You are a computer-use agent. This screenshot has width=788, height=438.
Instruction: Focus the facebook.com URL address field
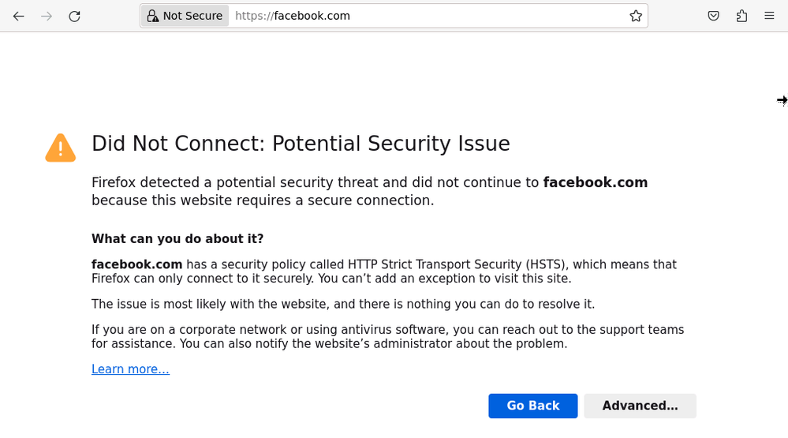[x=426, y=16]
